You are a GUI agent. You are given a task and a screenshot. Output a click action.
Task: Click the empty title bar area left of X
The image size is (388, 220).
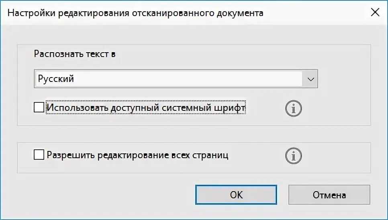[317, 13]
